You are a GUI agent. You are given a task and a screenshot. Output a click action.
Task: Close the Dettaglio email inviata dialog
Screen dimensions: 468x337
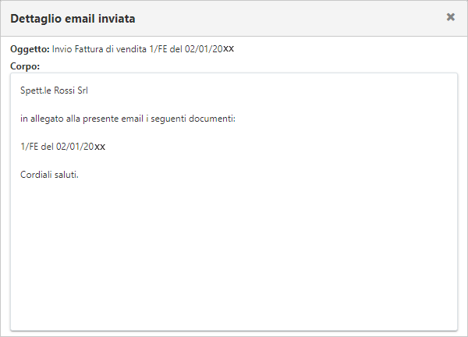450,17
